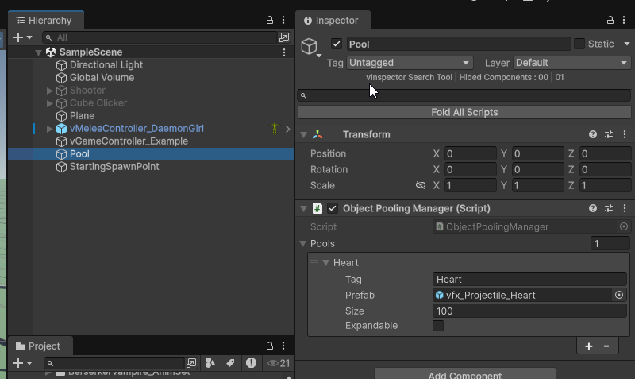Click the Scale Z field

point(605,185)
